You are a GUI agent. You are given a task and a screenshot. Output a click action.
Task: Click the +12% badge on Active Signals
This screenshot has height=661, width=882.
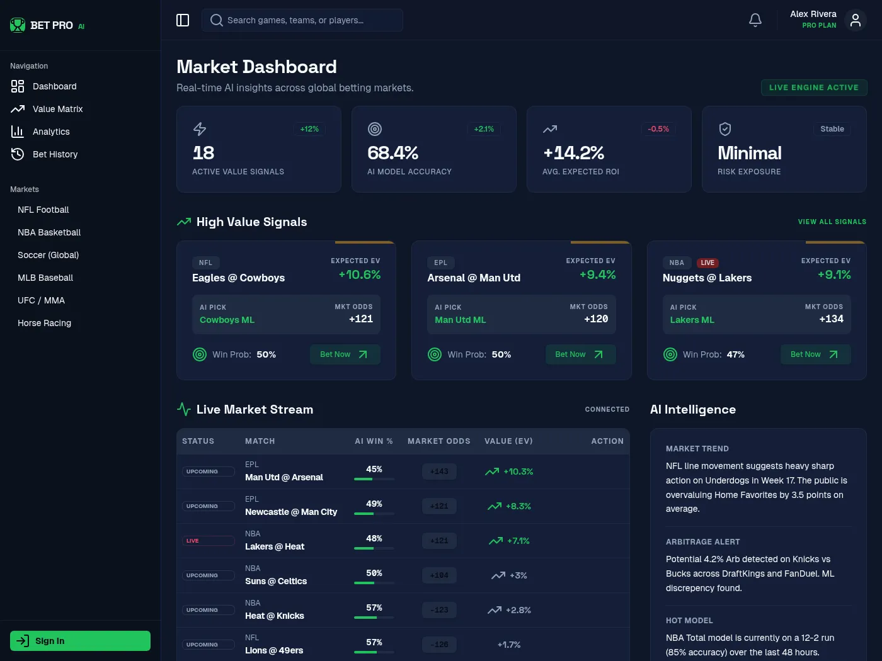(309, 129)
